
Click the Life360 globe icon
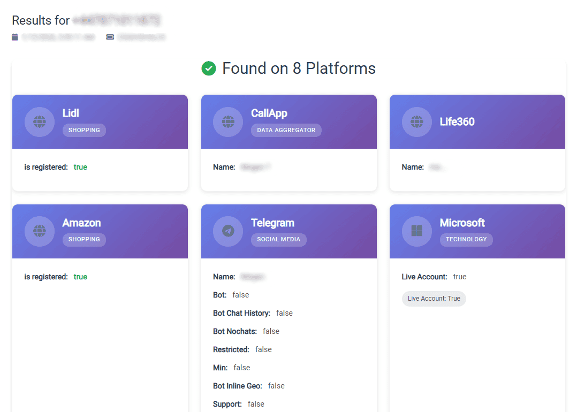point(417,122)
